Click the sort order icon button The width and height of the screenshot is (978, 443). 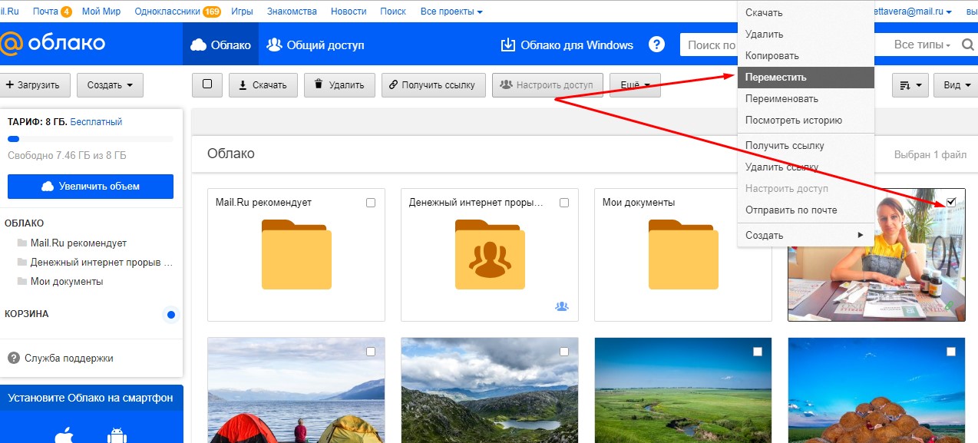coord(910,85)
